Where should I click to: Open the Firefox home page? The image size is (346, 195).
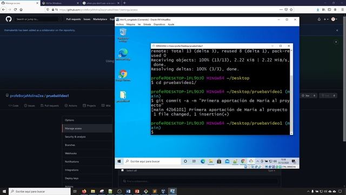[21, 10]
